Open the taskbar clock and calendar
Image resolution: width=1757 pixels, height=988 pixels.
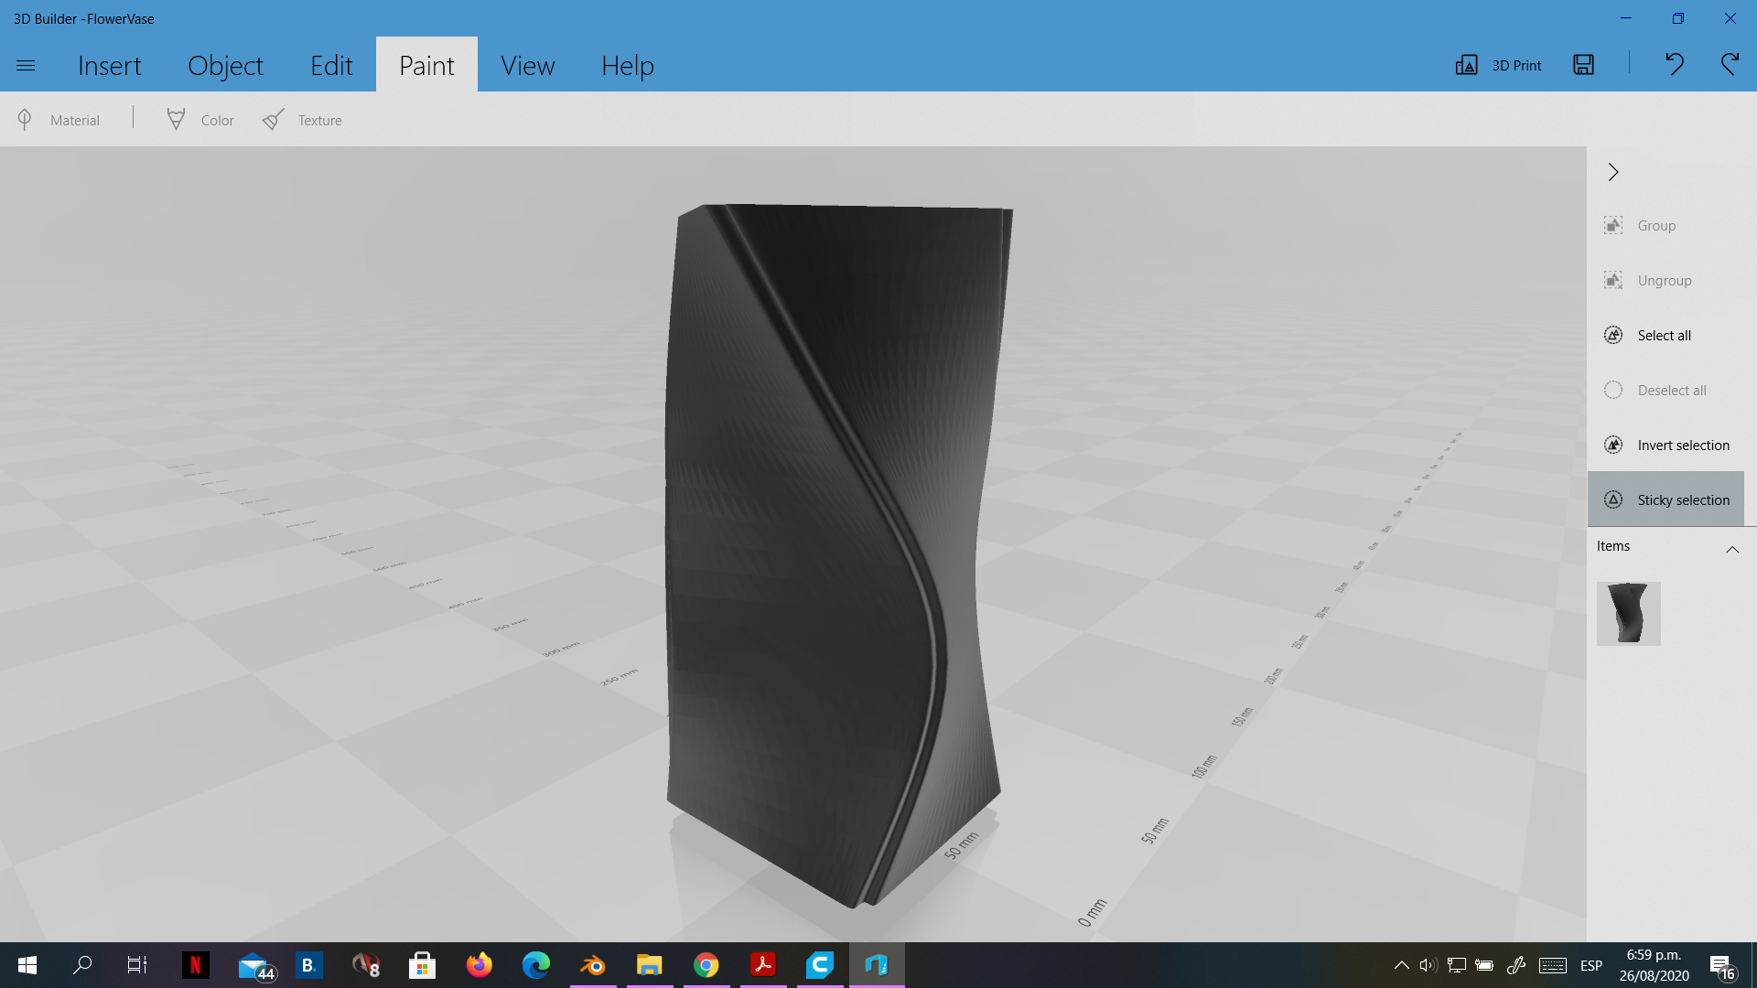click(x=1654, y=965)
